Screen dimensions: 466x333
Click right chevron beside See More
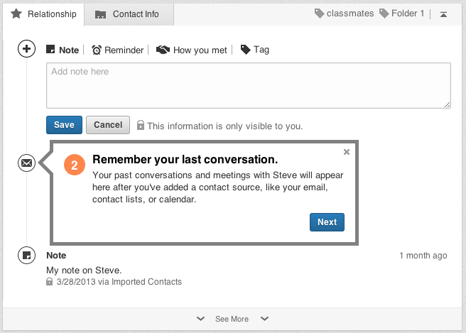(x=264, y=319)
